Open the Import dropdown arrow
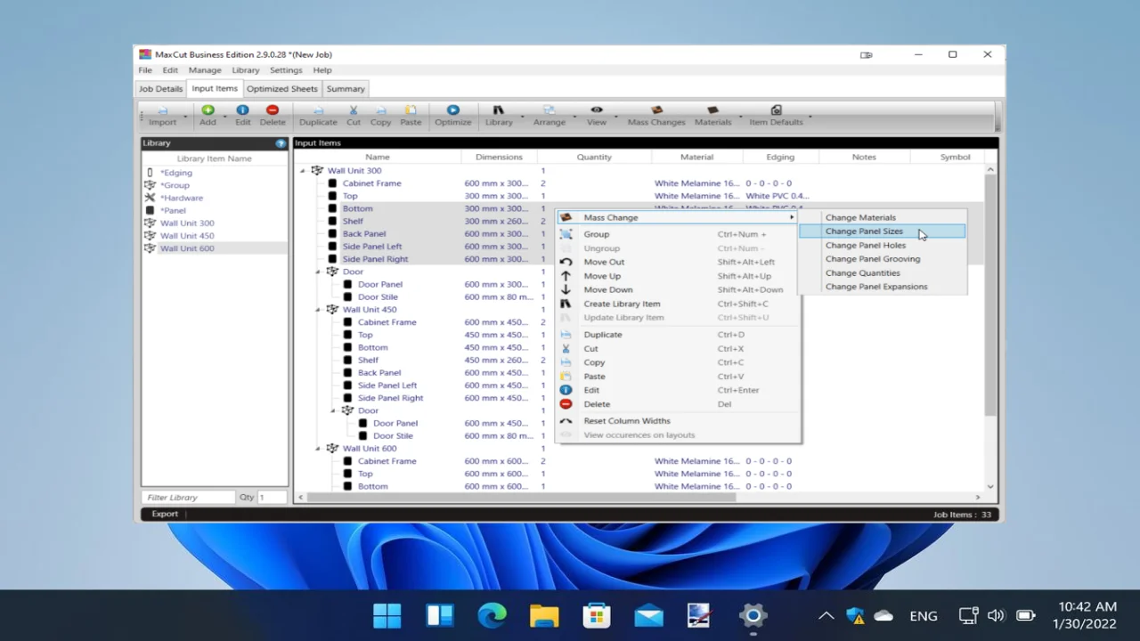 coord(185,116)
